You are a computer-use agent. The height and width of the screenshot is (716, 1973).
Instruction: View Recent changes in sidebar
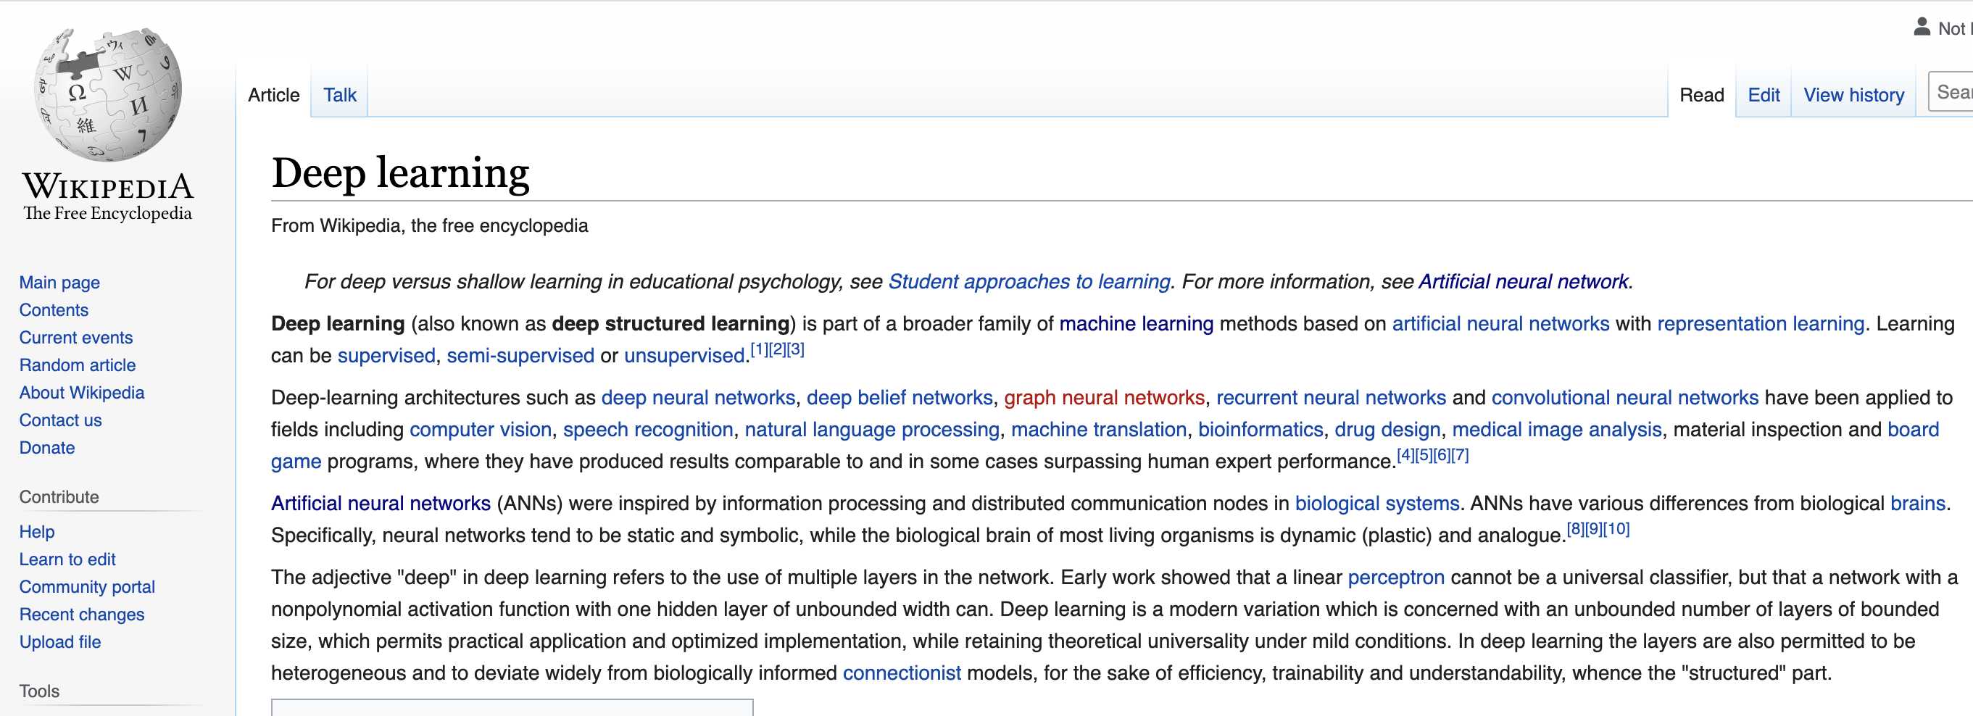click(x=82, y=615)
